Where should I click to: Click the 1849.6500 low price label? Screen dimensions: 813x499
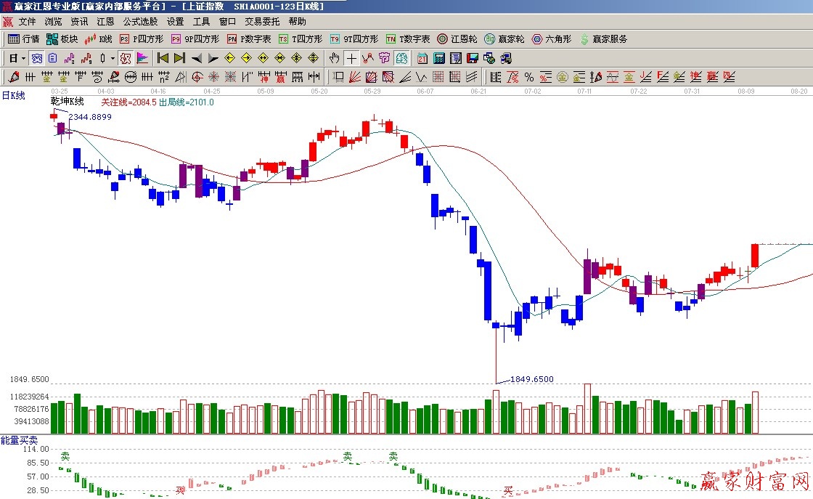coord(531,379)
